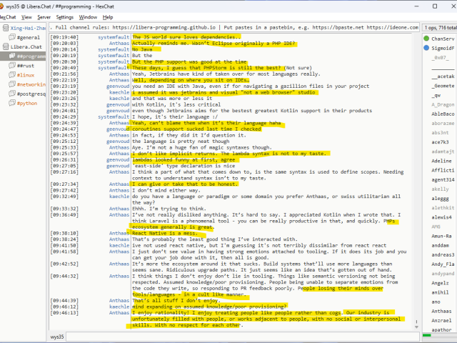The width and height of the screenshot is (457, 343).
Task: Open the Server menu
Action: click(44, 16)
